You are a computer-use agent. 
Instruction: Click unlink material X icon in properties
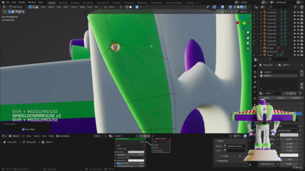pos(295,94)
